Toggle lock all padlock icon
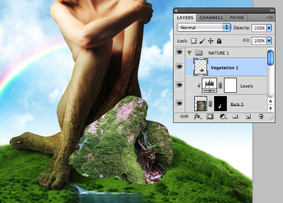Viewport: 283px width, 203px height. 219,41
